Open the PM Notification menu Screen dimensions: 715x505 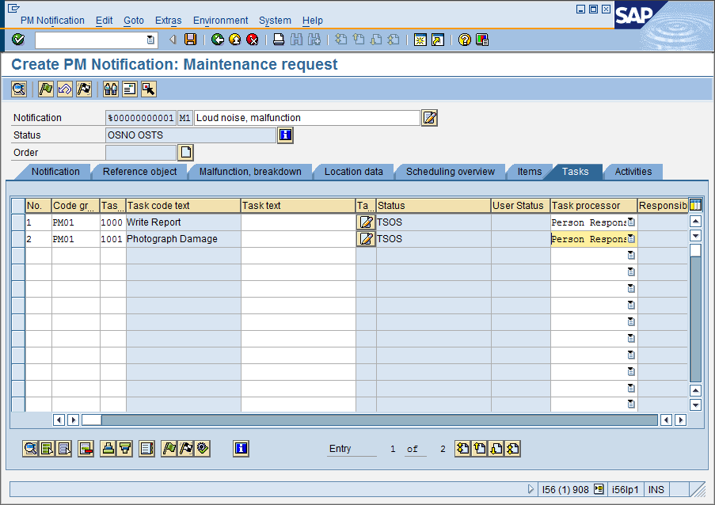pos(52,21)
